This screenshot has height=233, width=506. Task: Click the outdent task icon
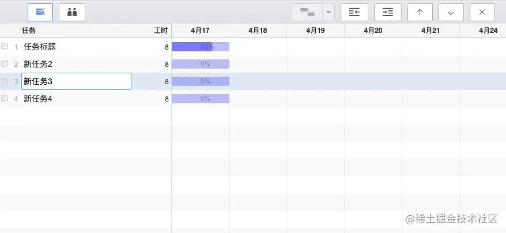(354, 12)
